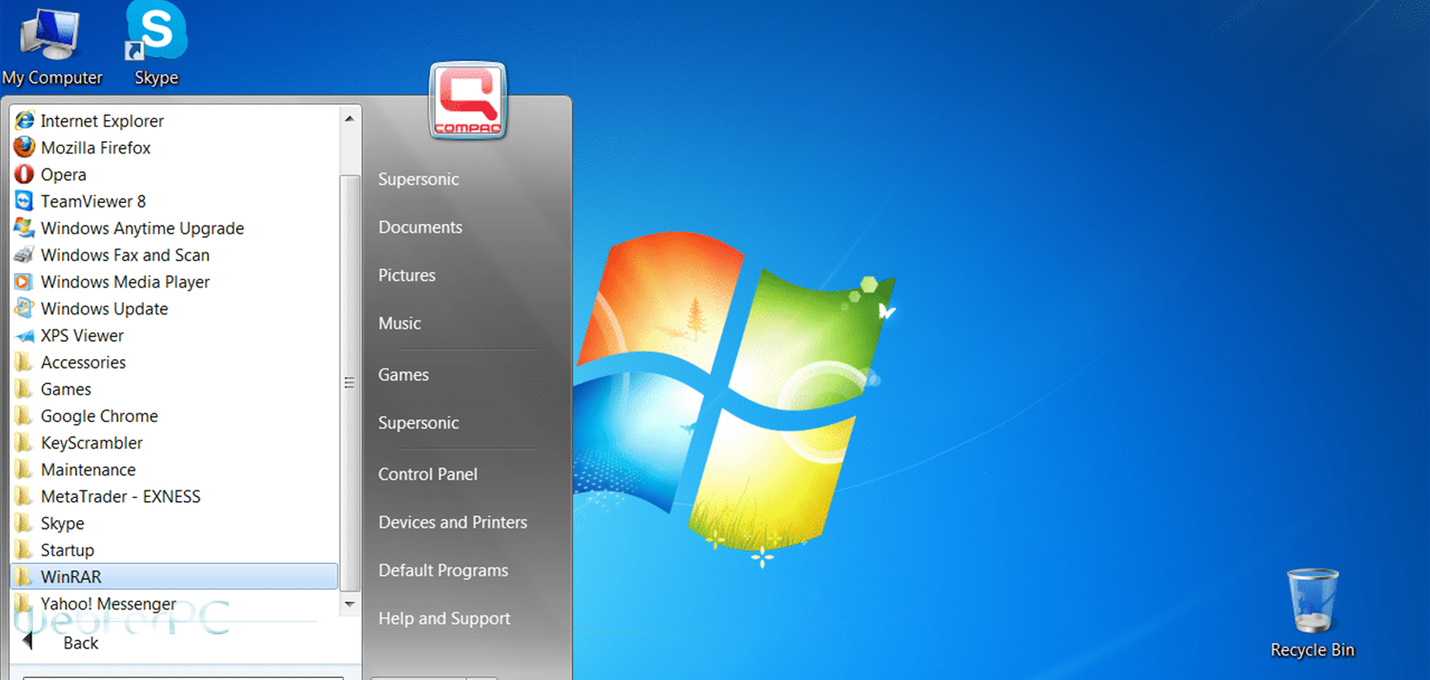Go Back to the main Start menu
The height and width of the screenshot is (680, 1430).
pyautogui.click(x=60, y=643)
